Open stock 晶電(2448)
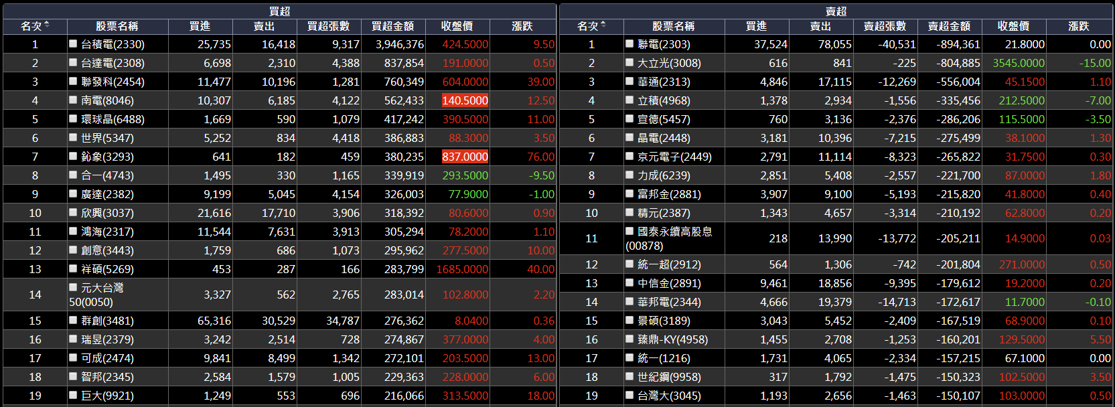 [664, 138]
